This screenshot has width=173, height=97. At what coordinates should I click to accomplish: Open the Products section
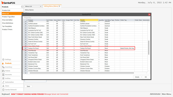[x=12, y=63]
